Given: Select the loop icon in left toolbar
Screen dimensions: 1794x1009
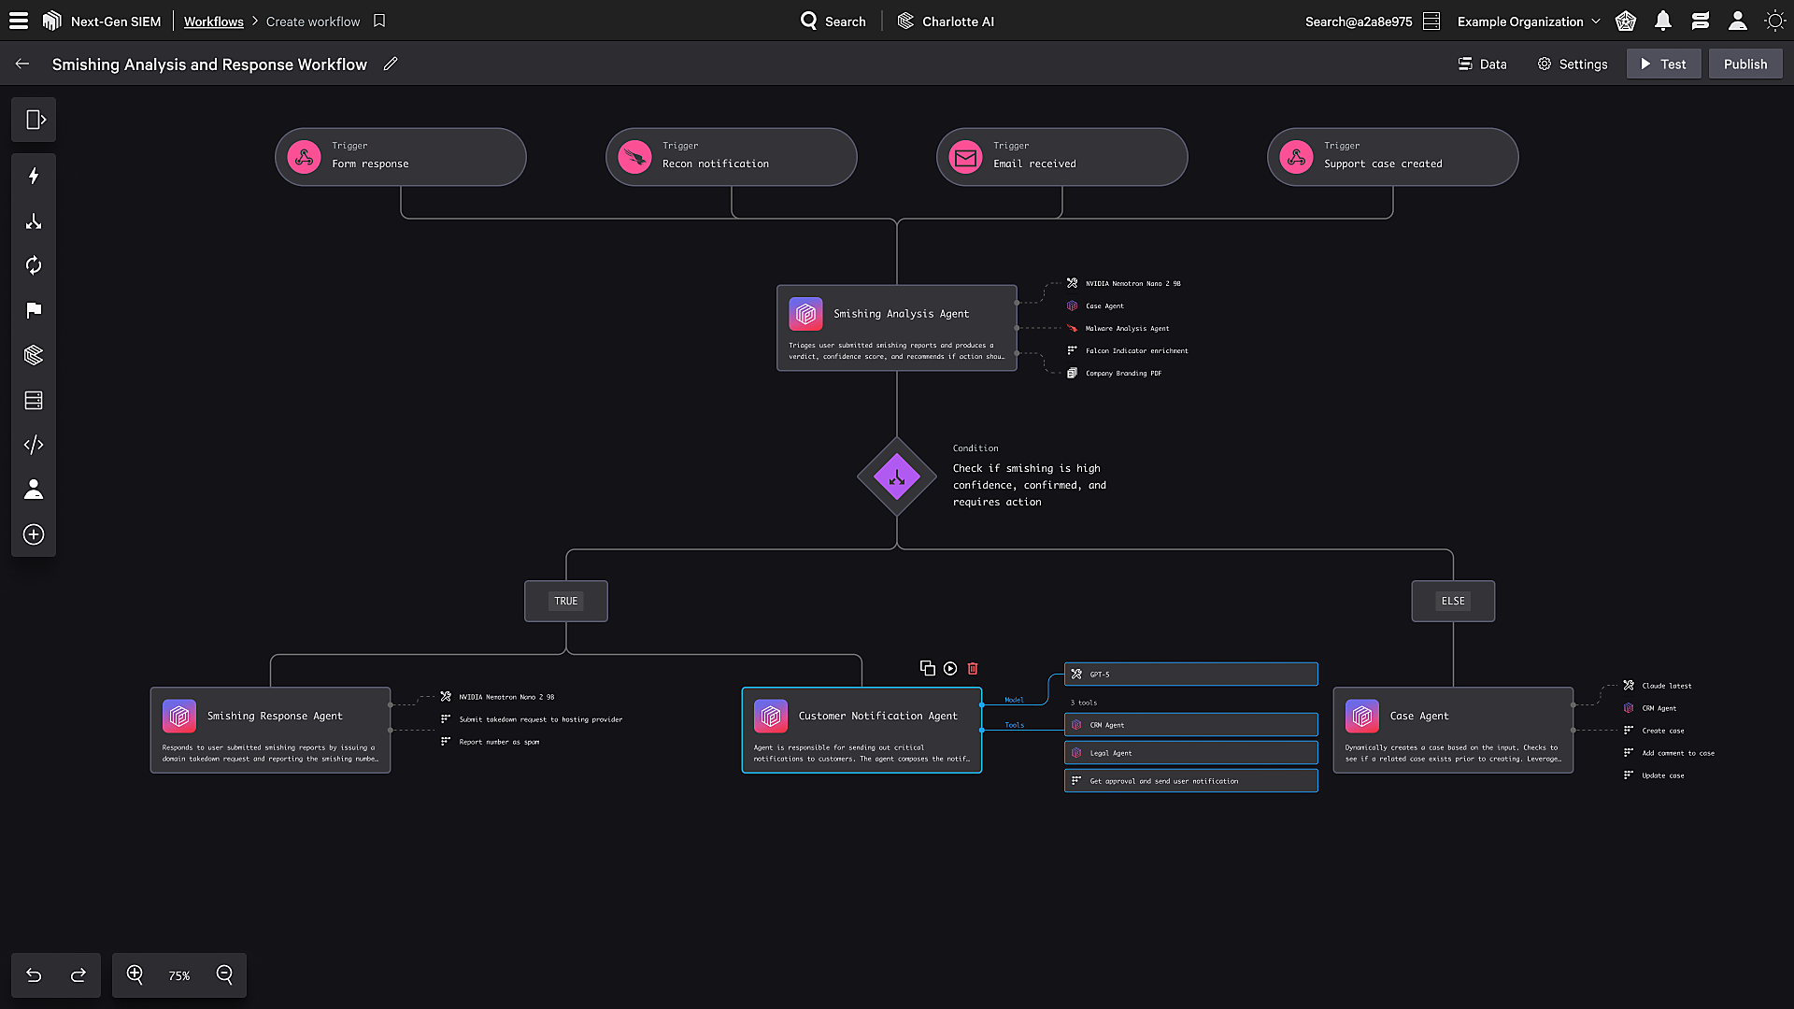Looking at the screenshot, I should pyautogui.click(x=34, y=265).
